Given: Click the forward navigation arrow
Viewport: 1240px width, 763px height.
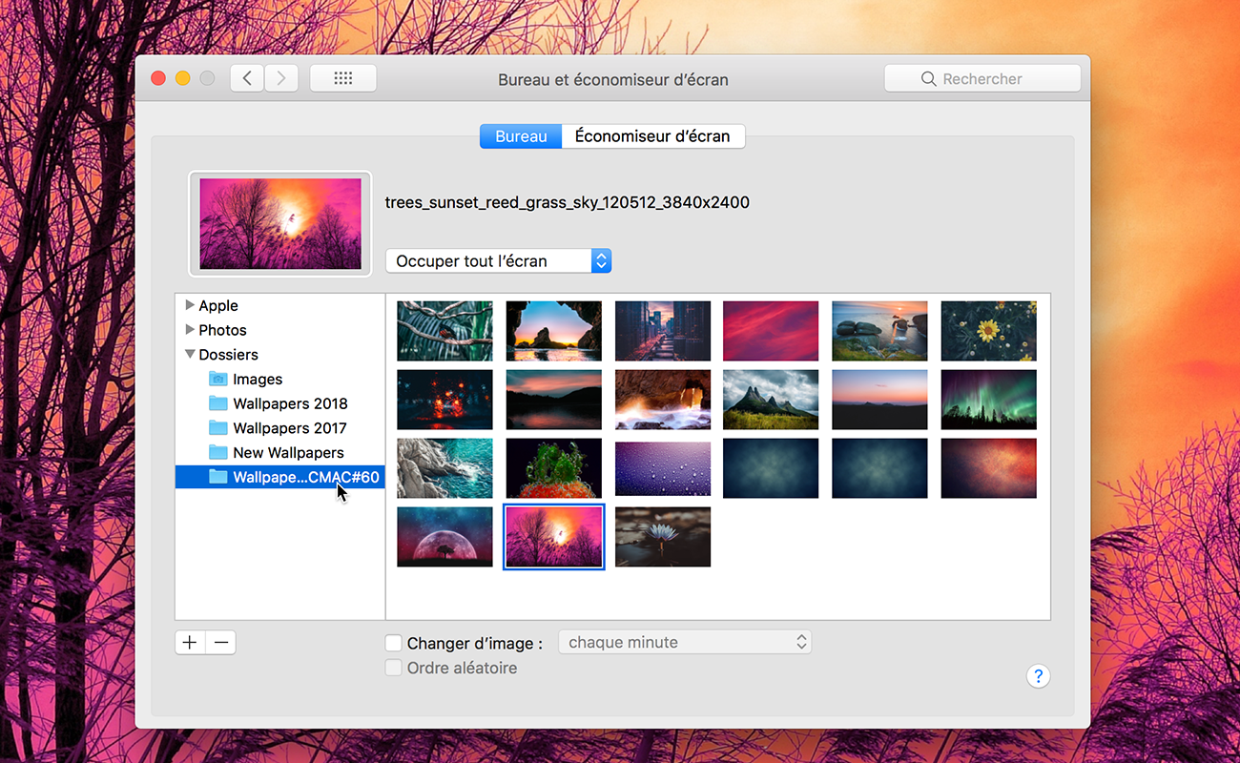Looking at the screenshot, I should tap(280, 77).
